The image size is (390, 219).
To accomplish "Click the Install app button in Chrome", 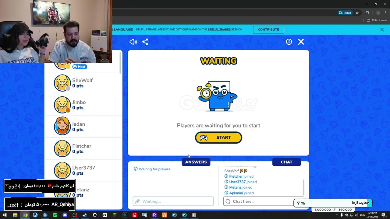I will tap(345, 13).
